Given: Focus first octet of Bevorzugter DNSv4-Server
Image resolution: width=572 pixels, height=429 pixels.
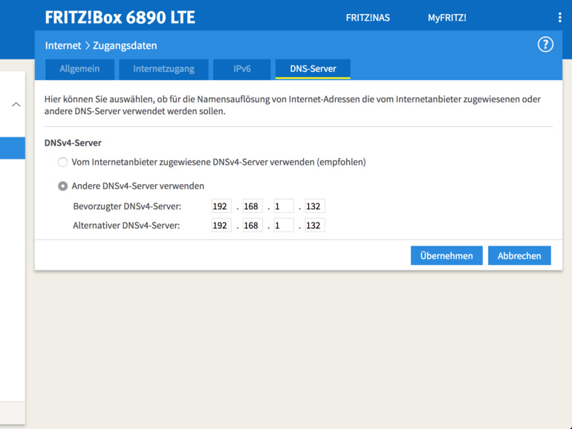Looking at the screenshot, I should [221, 206].
